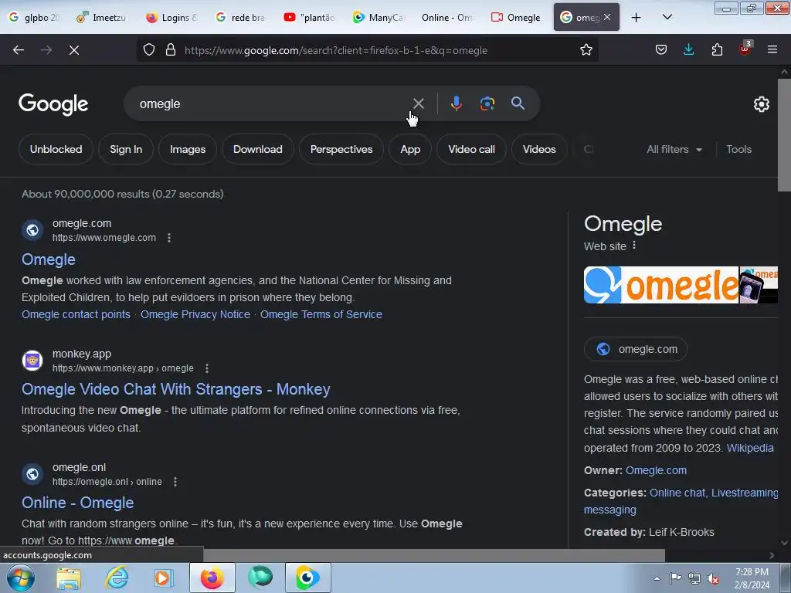Switch to the Imeetzu tab
This screenshot has width=791, height=593.
point(101,17)
